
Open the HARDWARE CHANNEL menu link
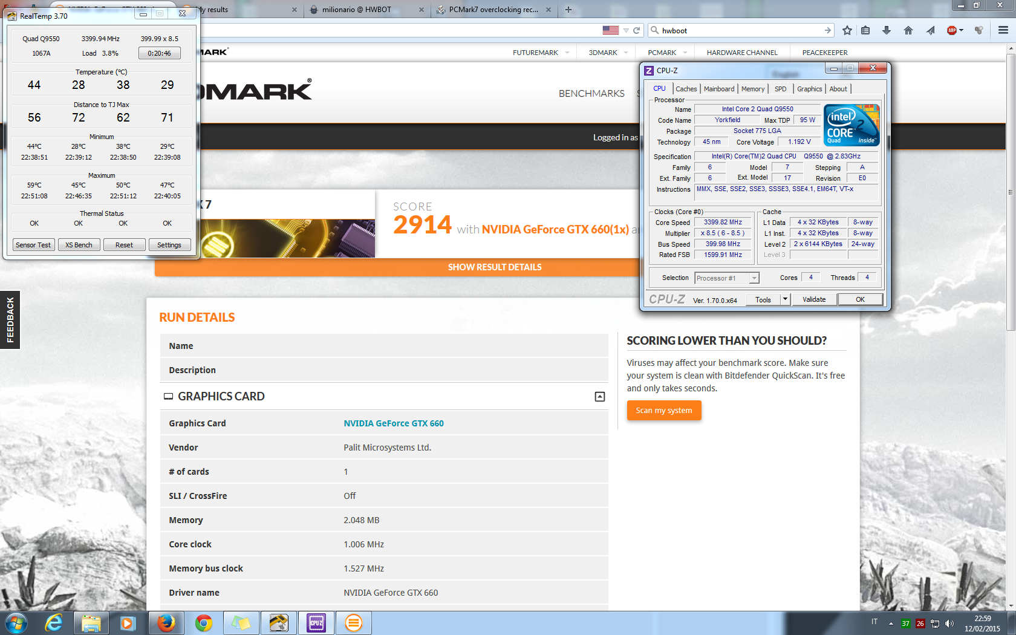click(742, 53)
